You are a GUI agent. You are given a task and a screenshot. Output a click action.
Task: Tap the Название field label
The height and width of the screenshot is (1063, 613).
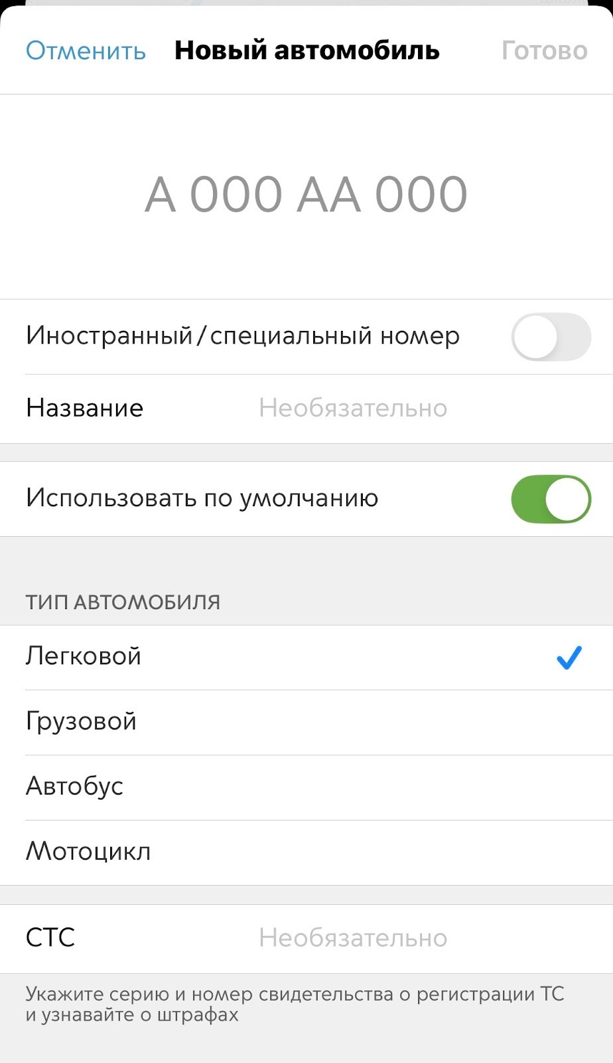[84, 408]
